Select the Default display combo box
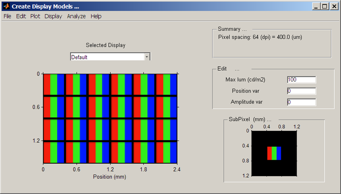 coord(107,57)
